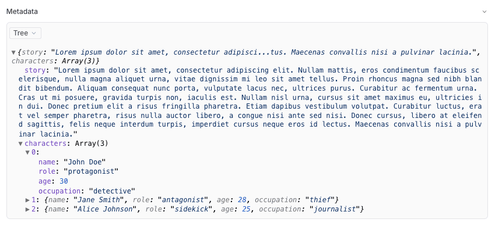Expand character item 2 triangle
The image size is (495, 226).
[x=27, y=209]
